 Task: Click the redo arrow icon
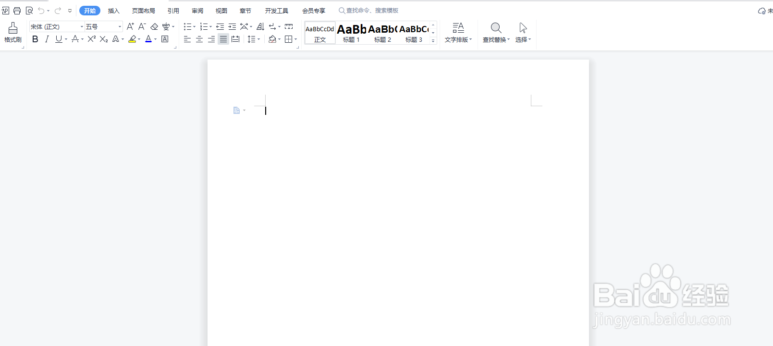58,11
